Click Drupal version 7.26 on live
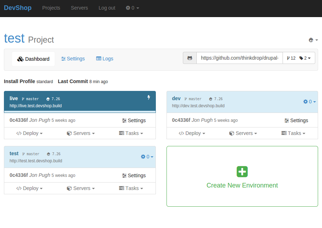This screenshot has width=322, height=228. pos(53,99)
